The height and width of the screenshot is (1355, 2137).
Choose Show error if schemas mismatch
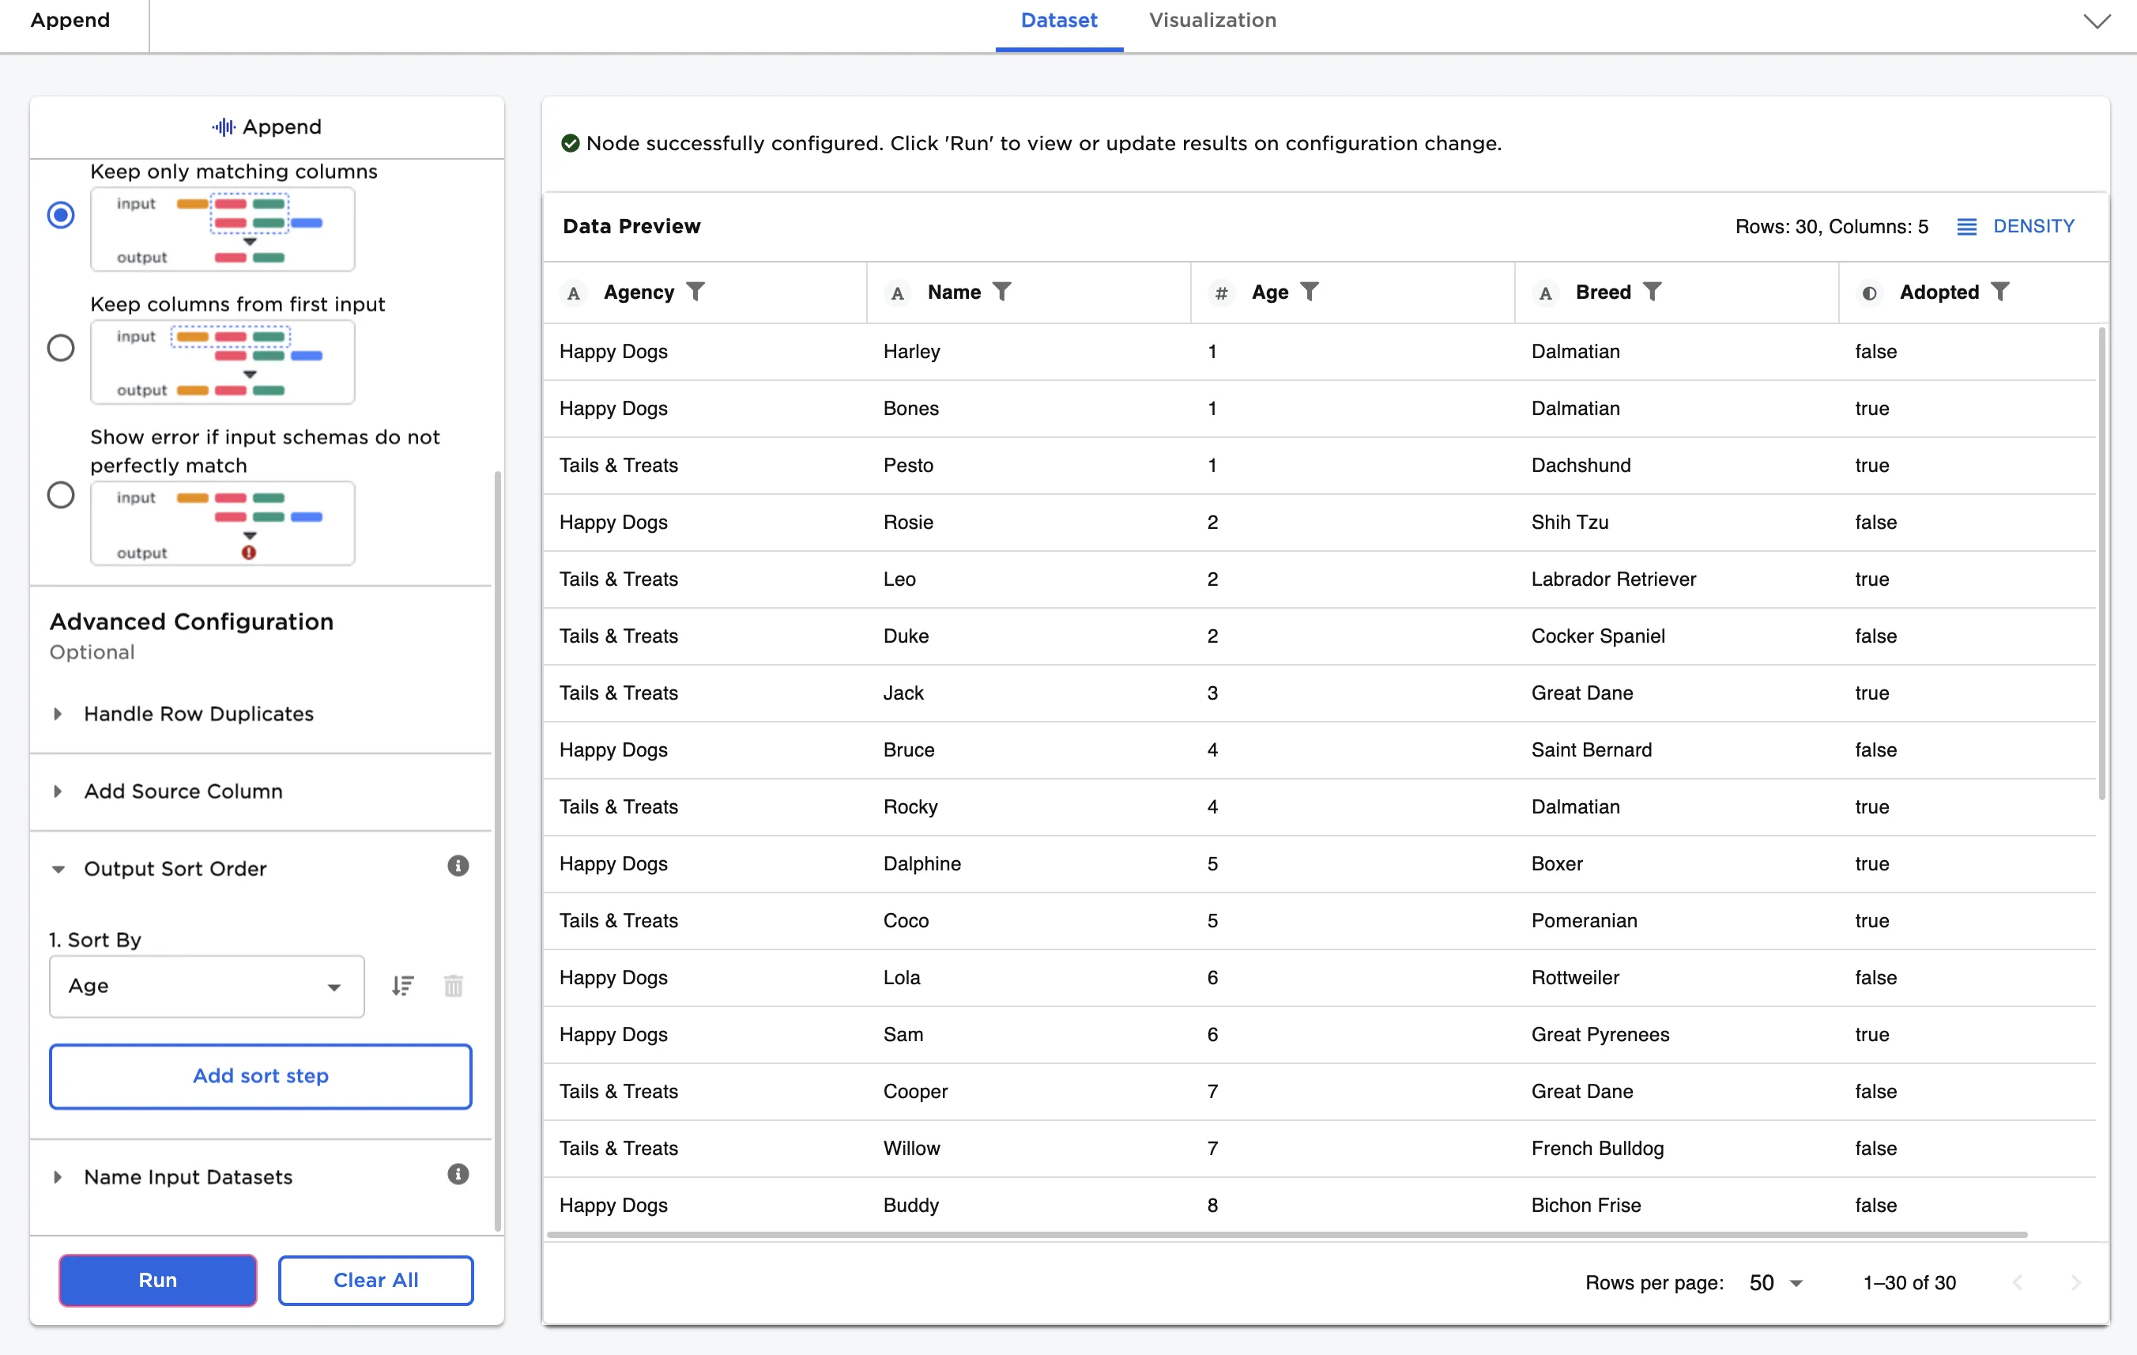pos(60,495)
